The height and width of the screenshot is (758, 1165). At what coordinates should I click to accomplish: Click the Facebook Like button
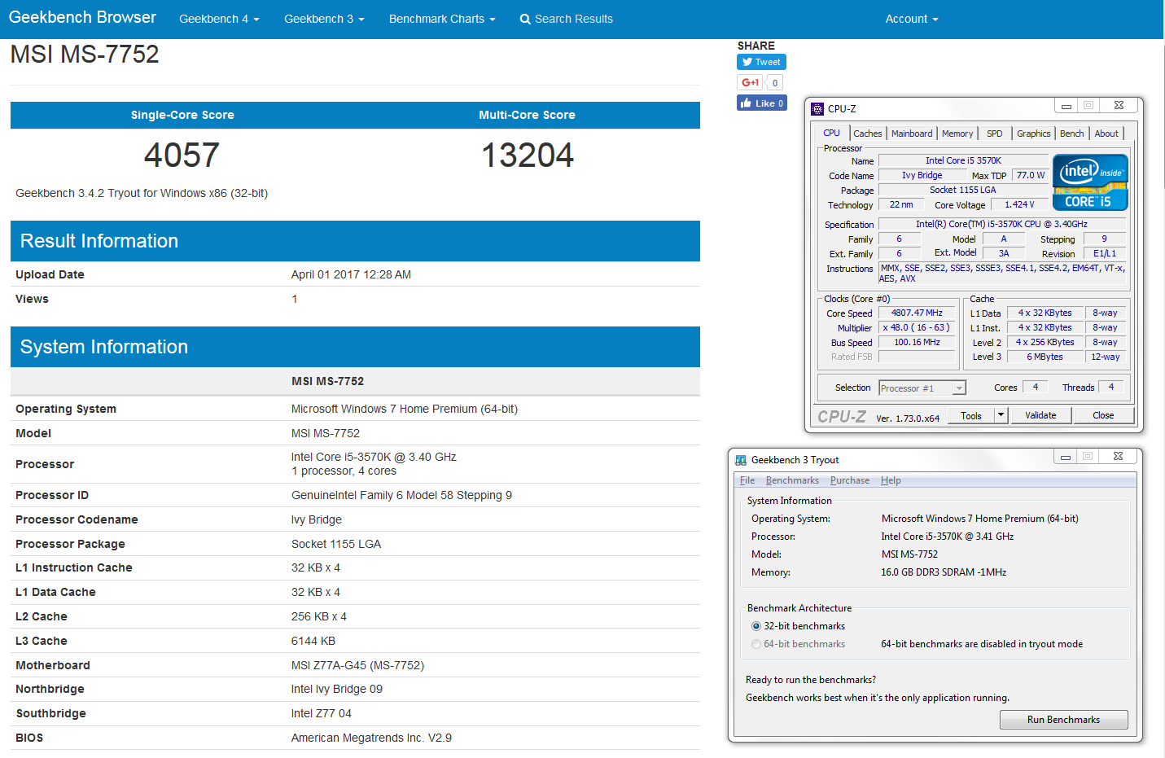click(762, 103)
